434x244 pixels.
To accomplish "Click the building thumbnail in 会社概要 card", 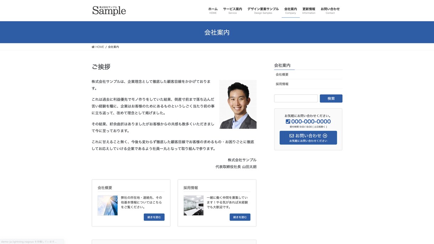I will pyautogui.click(x=107, y=205).
